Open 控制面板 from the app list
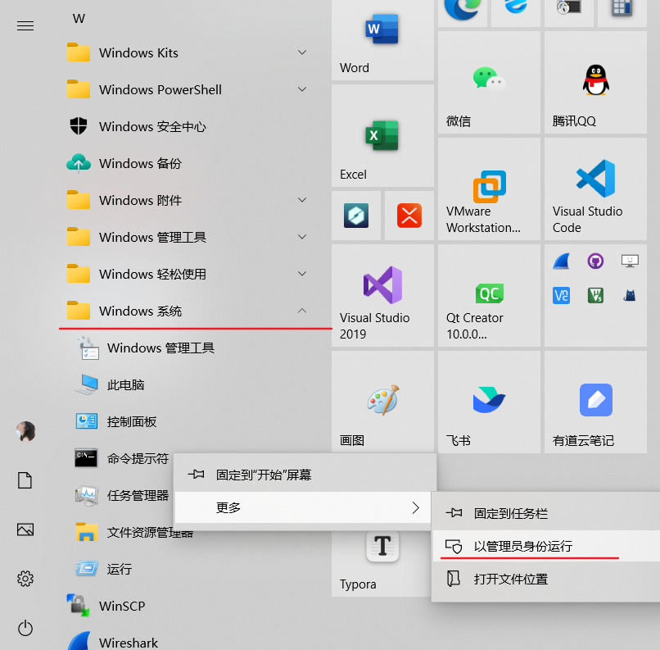This screenshot has height=650, width=660. pyautogui.click(x=188, y=421)
